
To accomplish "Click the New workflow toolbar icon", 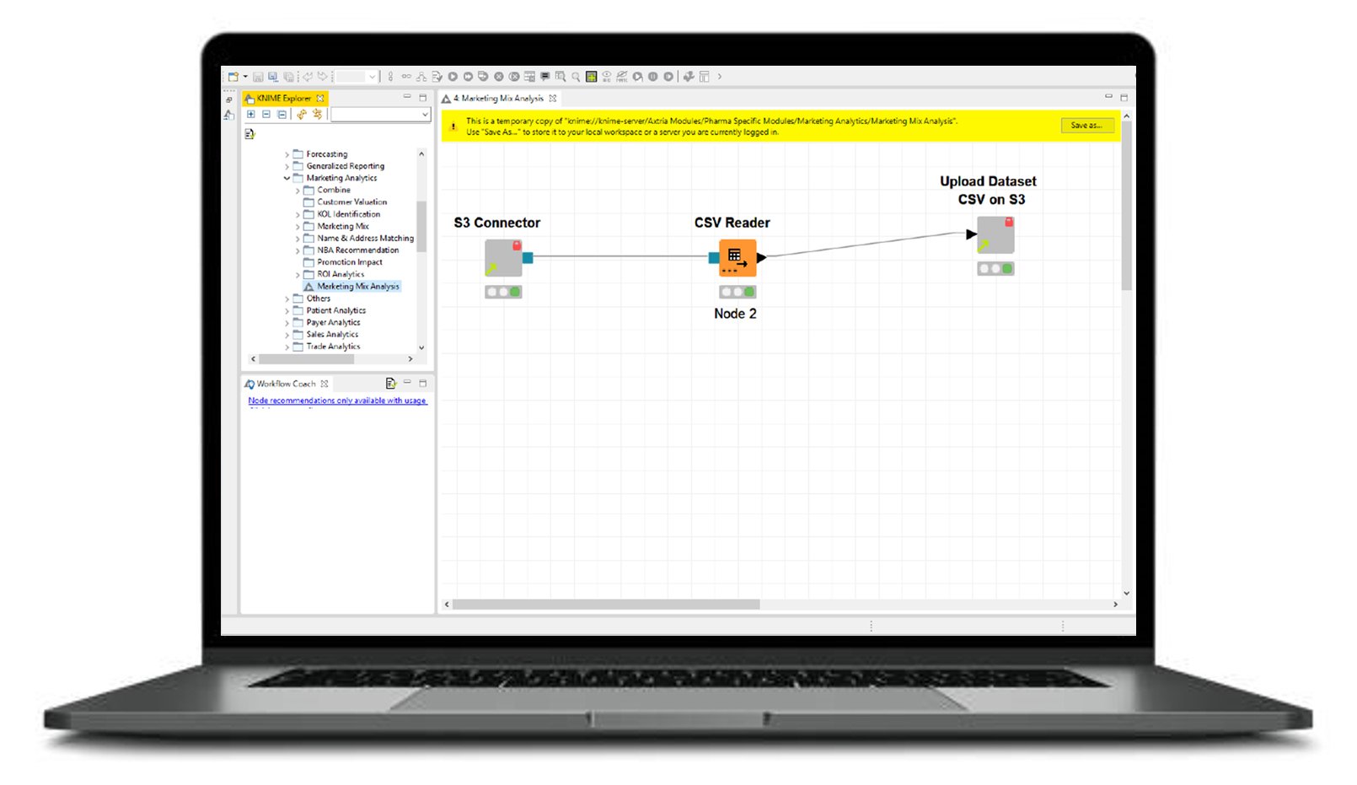I will [233, 77].
